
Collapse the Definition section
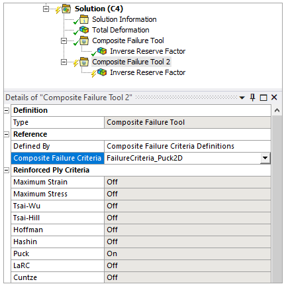pyautogui.click(x=7, y=110)
